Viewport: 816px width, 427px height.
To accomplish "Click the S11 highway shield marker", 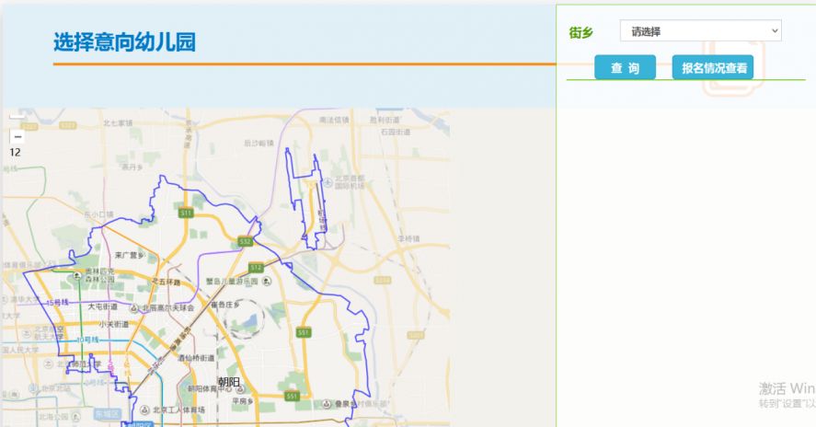I will pos(186,213).
